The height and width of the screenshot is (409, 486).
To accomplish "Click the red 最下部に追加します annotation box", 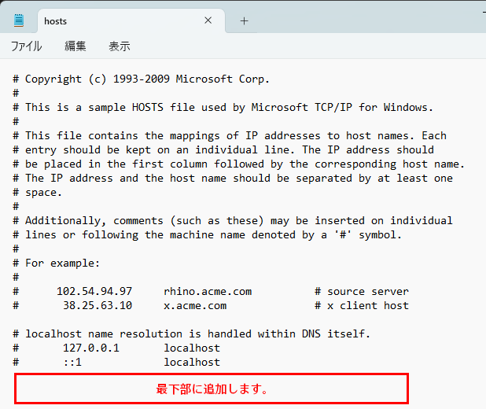I will (x=212, y=389).
